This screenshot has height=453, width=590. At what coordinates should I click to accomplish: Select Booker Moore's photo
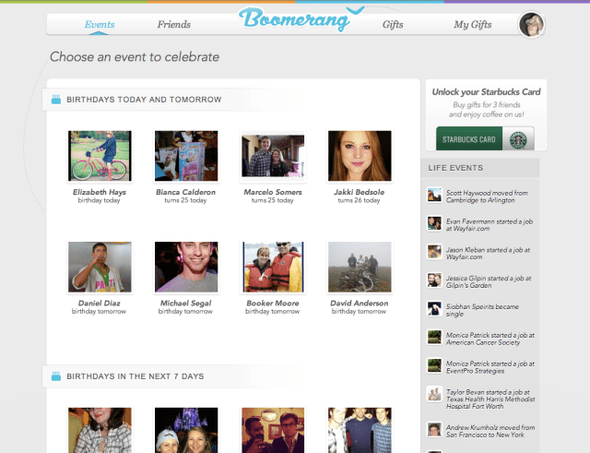pos(273,267)
